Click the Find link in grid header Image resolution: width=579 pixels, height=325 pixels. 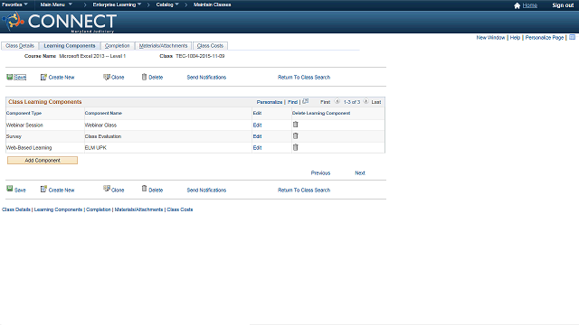292,102
